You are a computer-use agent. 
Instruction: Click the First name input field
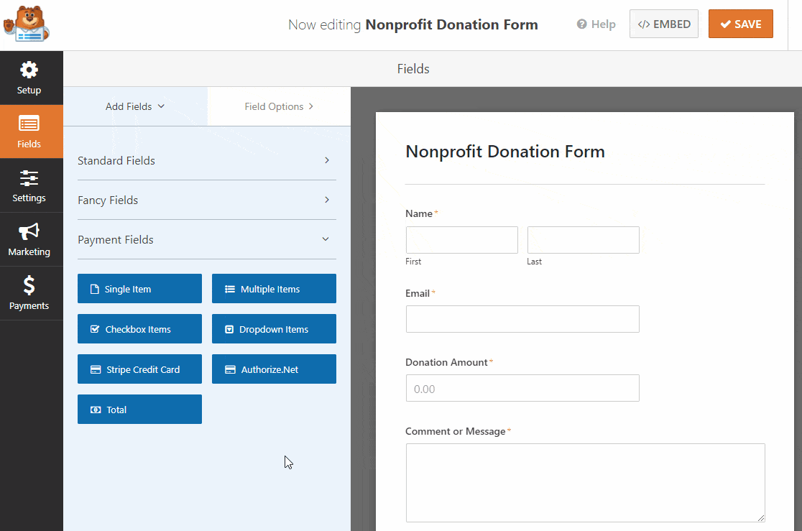[x=462, y=240]
